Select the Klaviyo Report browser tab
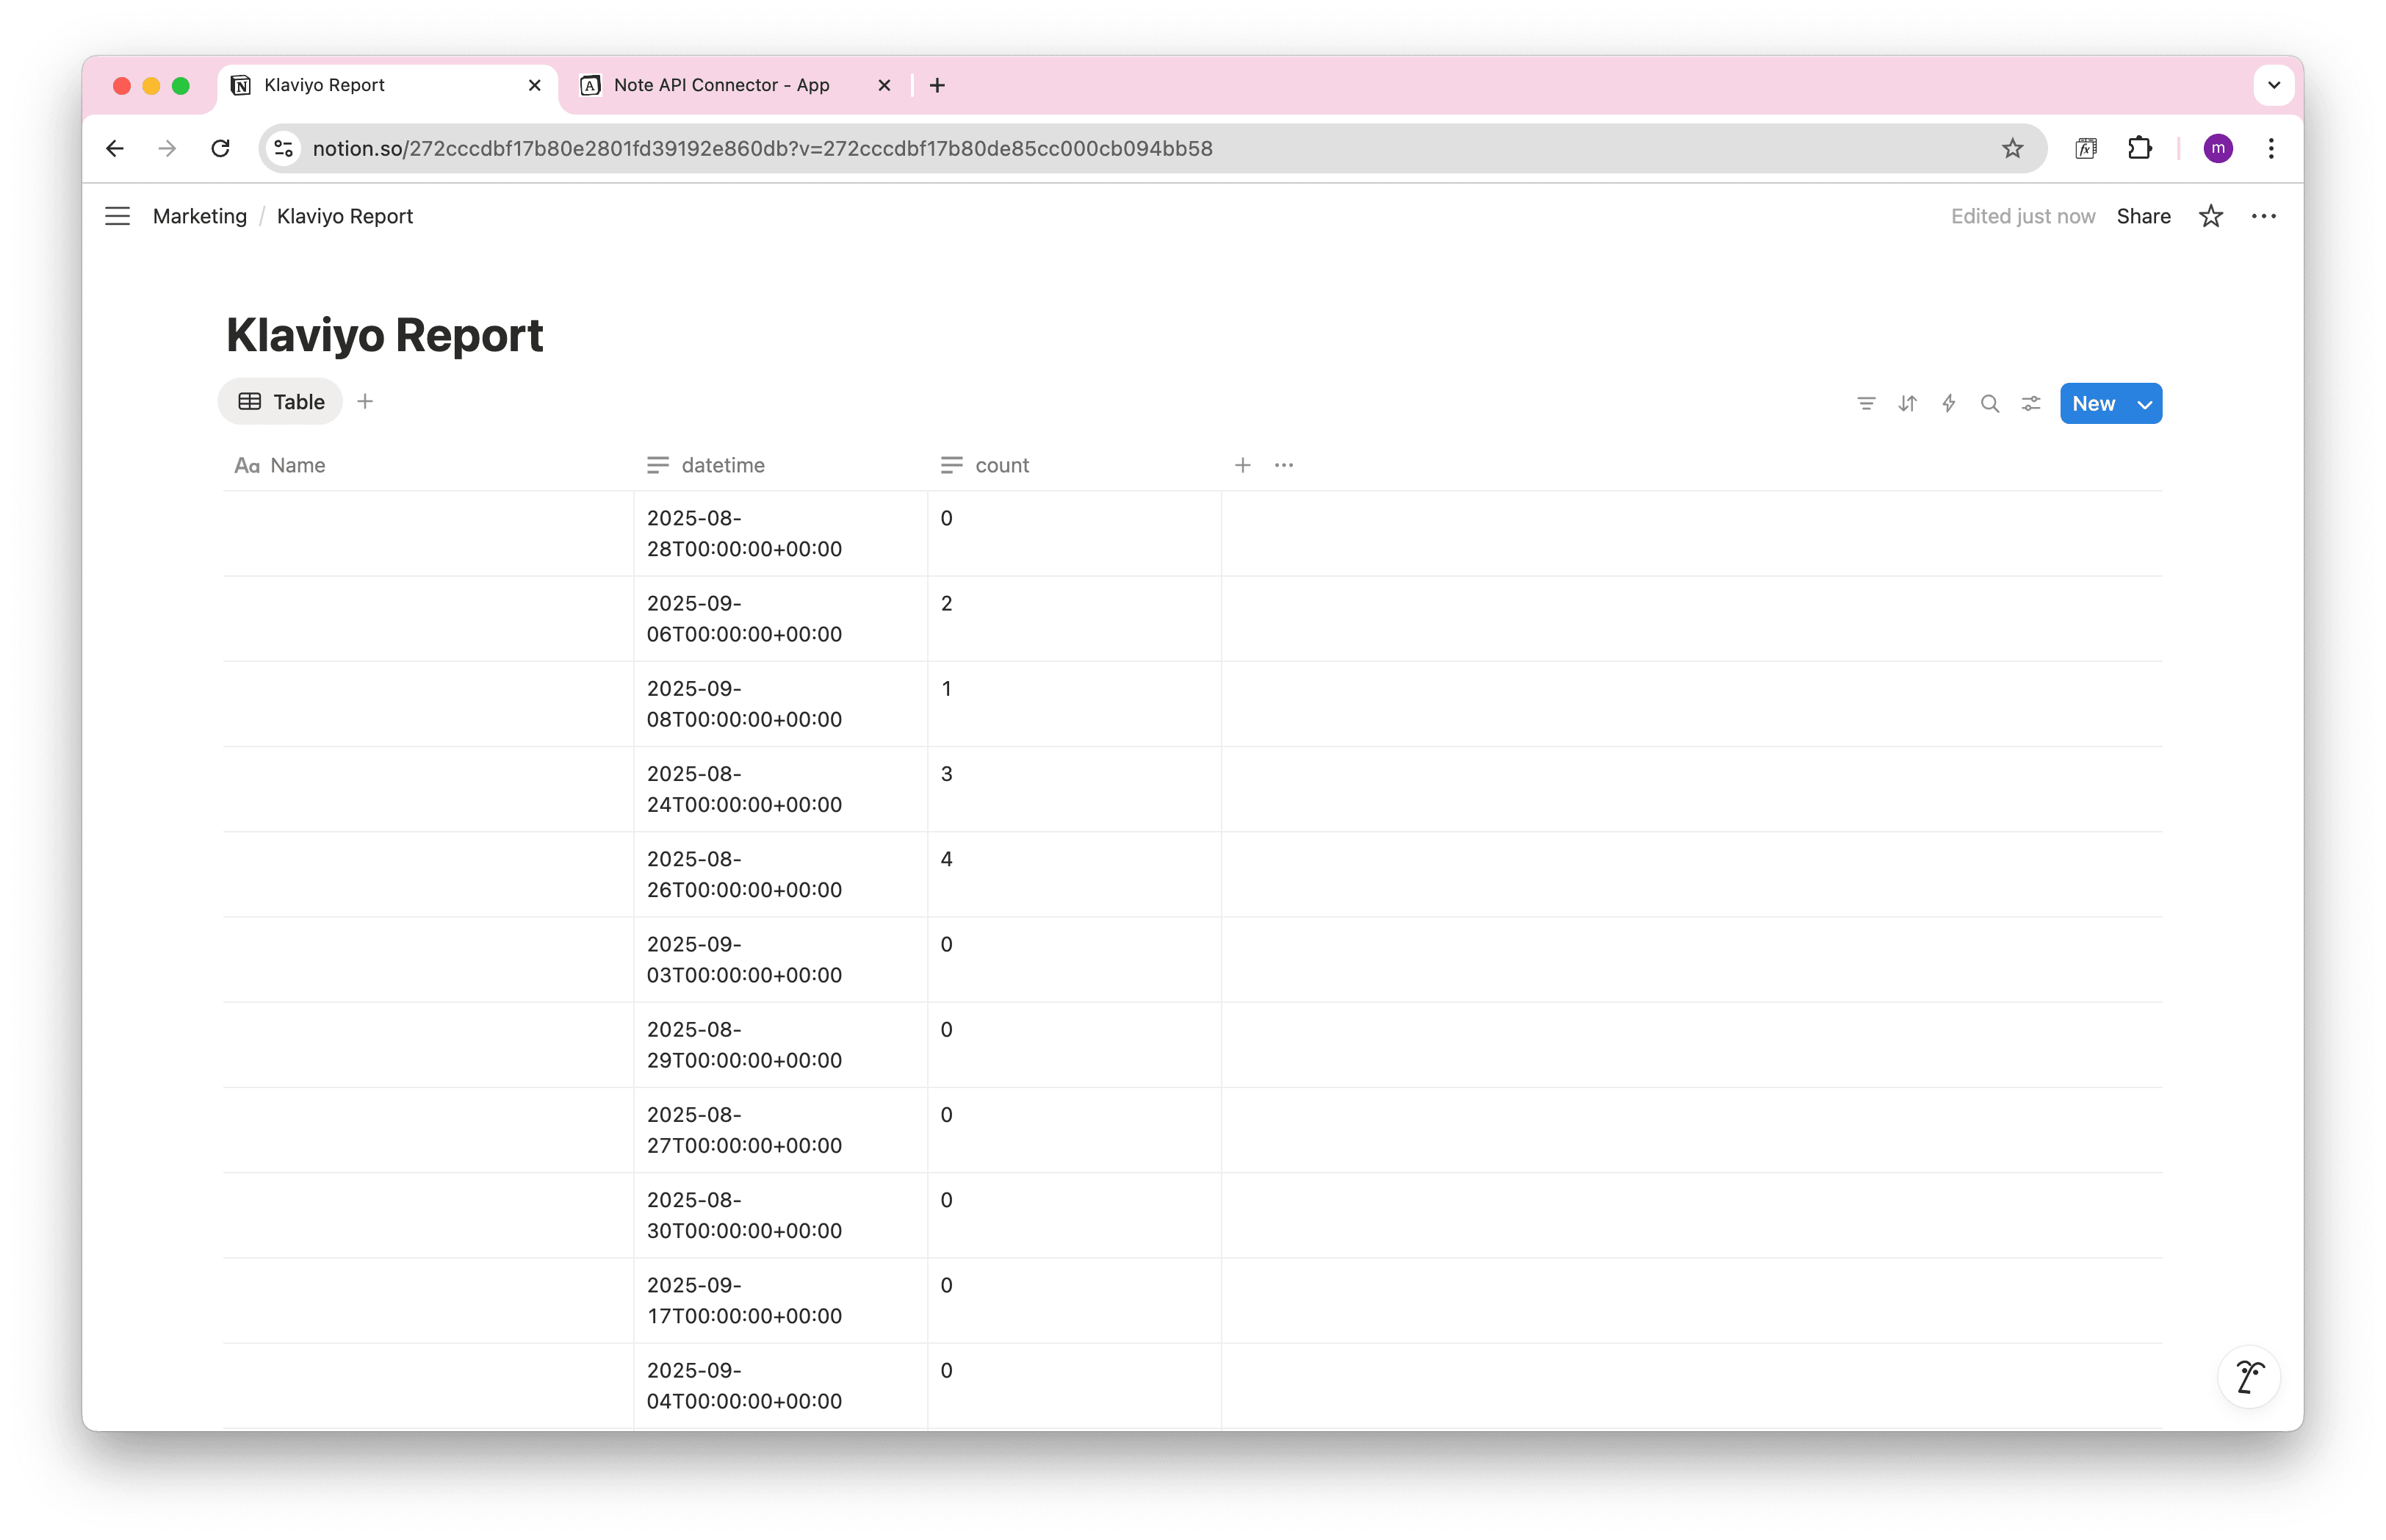 pos(387,85)
